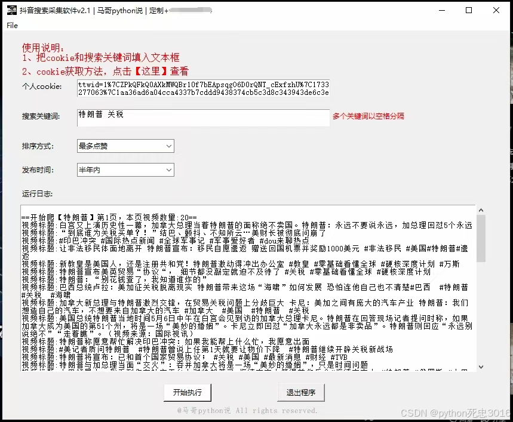The width and height of the screenshot is (513, 422).
Task: Click the run log scrollbar thumb
Action: pyautogui.click(x=481, y=238)
